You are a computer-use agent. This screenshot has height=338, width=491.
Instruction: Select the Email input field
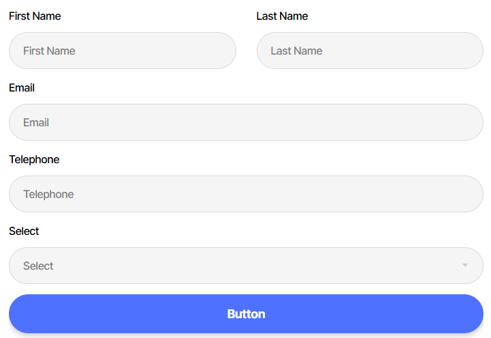click(x=246, y=122)
